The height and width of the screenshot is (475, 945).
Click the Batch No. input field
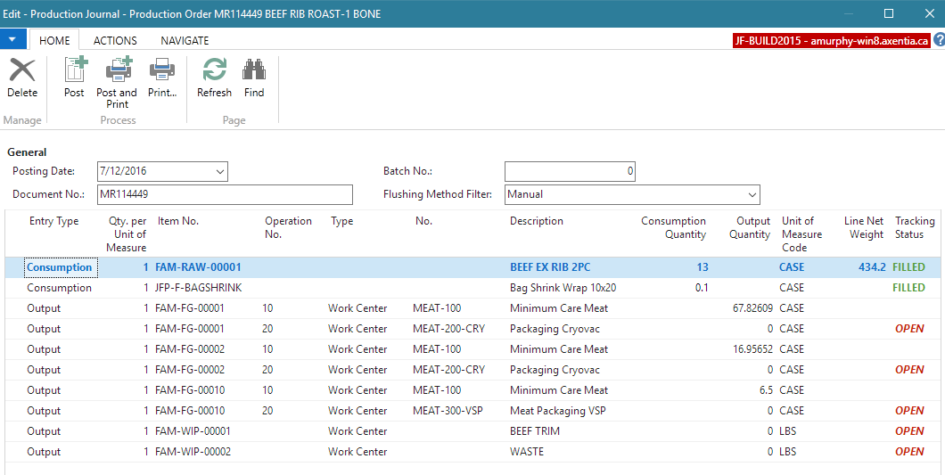point(570,171)
